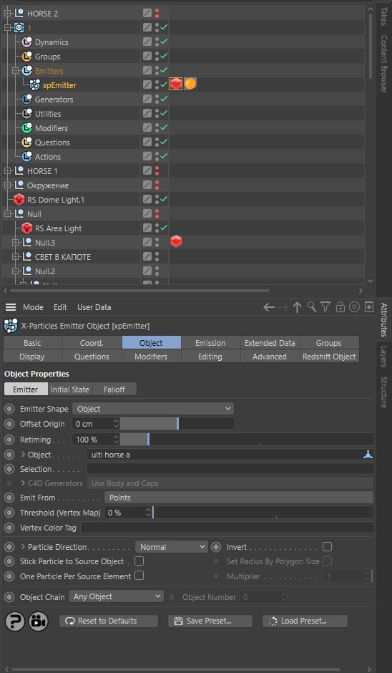This screenshot has width=392, height=673.
Task: Click the help question mark icon
Action: (14, 621)
